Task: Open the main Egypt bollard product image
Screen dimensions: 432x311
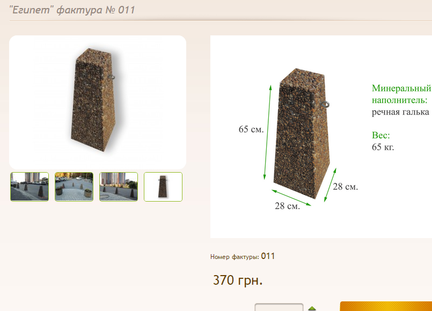Action: click(98, 102)
